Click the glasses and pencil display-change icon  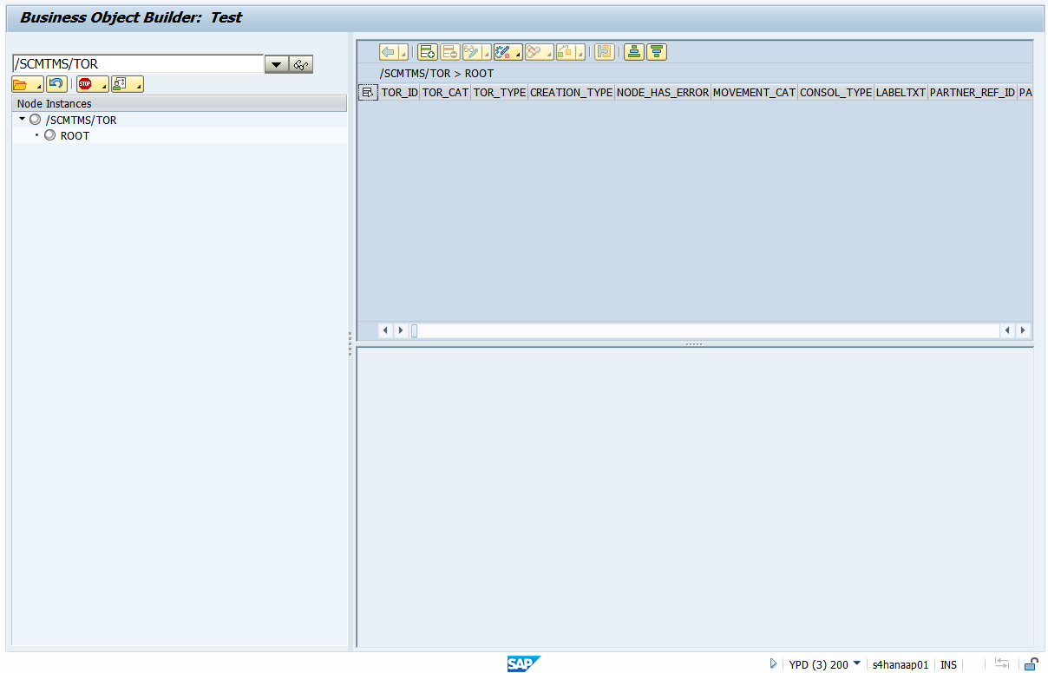(x=473, y=52)
